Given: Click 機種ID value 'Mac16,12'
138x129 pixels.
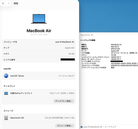Looking at the screenshot, I should [115, 47].
